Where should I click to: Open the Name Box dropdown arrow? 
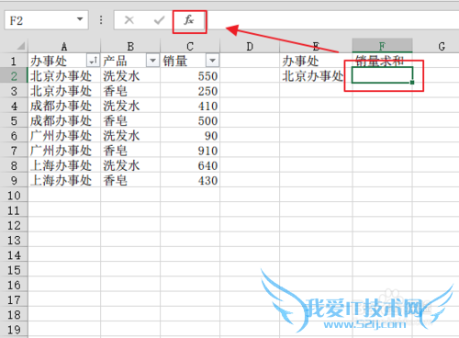click(x=80, y=19)
